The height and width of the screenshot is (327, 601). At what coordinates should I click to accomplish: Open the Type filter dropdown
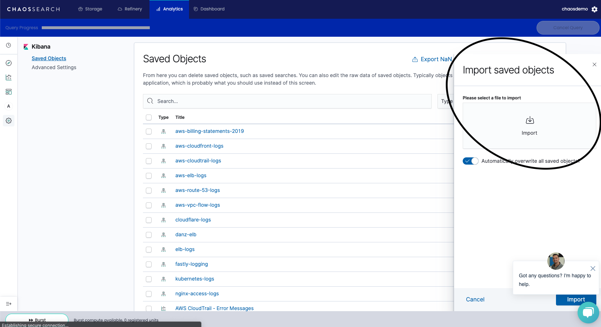coord(446,101)
